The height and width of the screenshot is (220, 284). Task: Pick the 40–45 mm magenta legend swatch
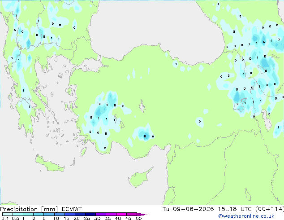tap(121, 214)
